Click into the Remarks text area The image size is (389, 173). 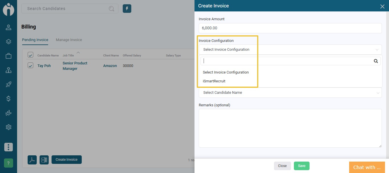[x=290, y=128]
